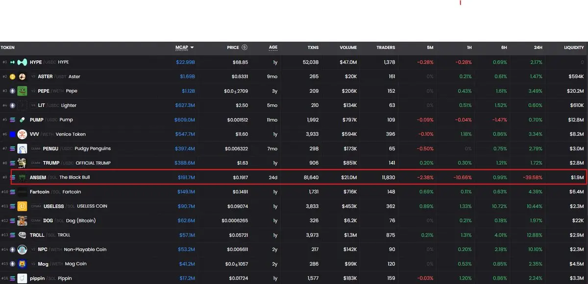Click ASTER market cap $1.69B
Screen dimensions: 588x284
click(186, 76)
